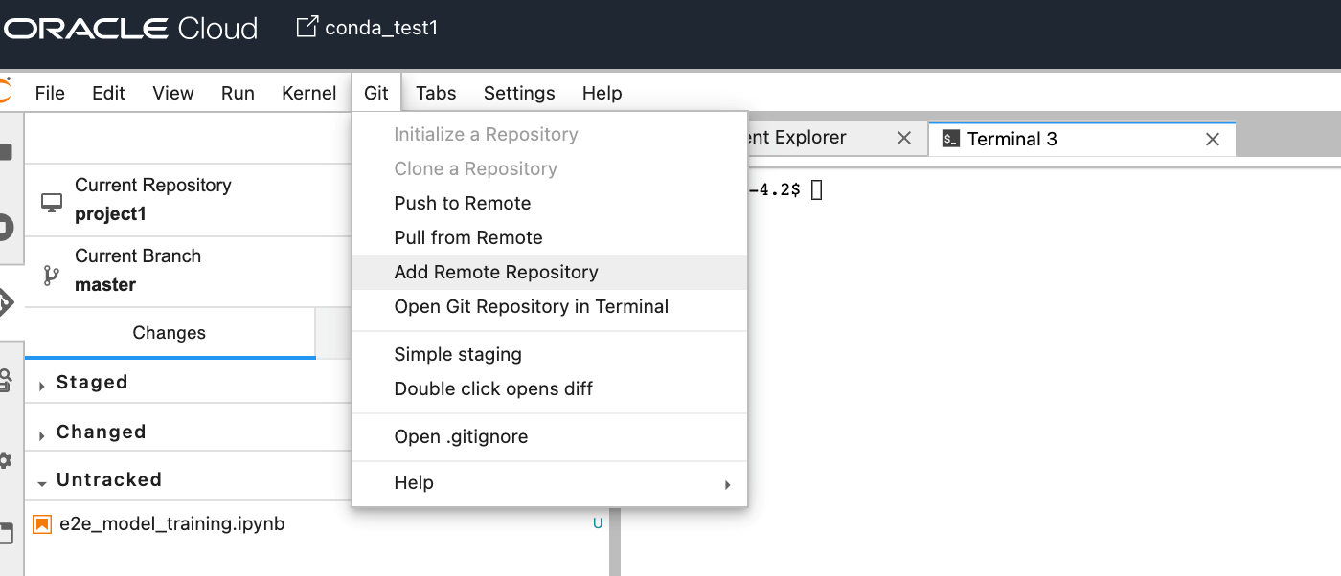Select Add Remote Repository
1341x576 pixels.
[x=496, y=273]
